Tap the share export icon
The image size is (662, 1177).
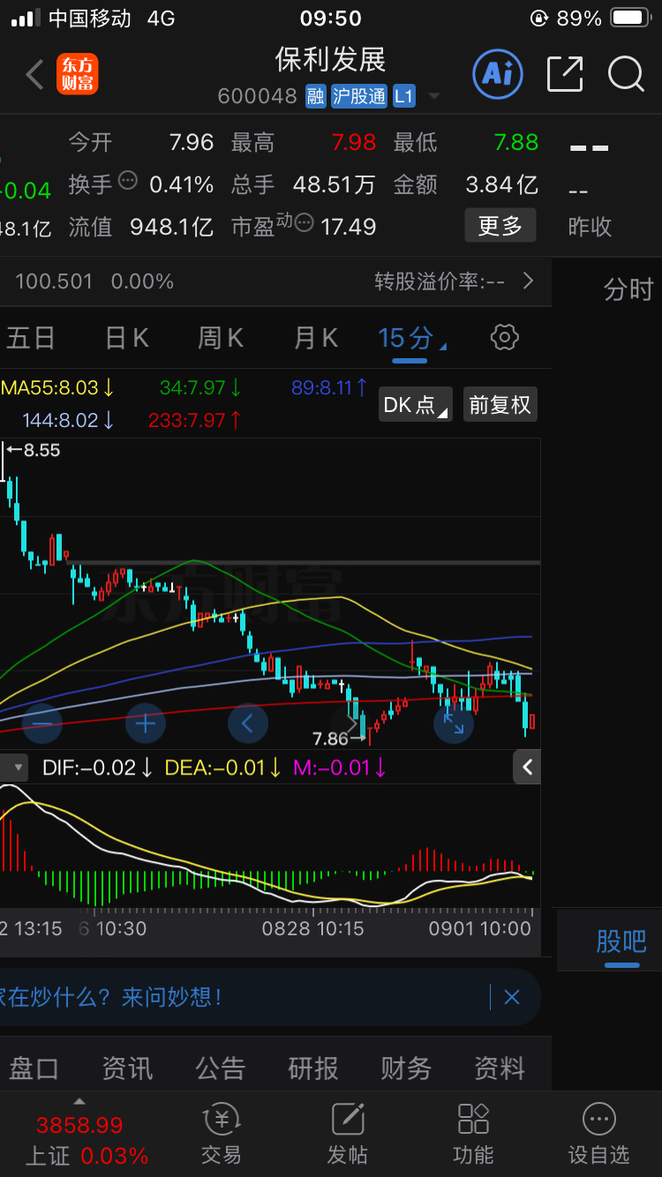565,74
